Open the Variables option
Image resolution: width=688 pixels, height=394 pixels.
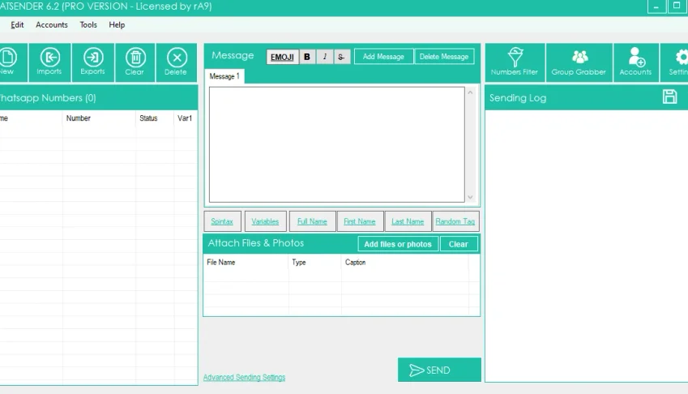click(x=265, y=221)
